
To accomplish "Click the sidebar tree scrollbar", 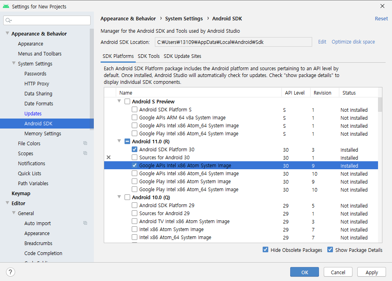I will pos(92,79).
